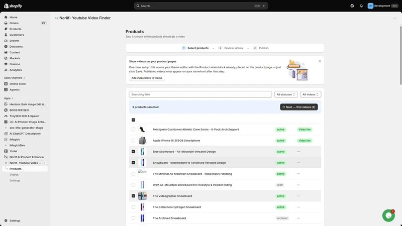Check The Minimal All-Mountain Snowboard checkbox

[x=133, y=174]
